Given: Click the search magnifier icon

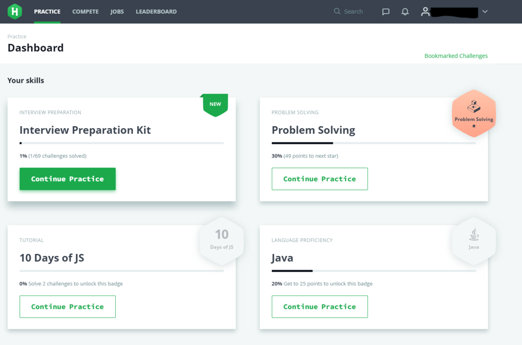Looking at the screenshot, I should (x=337, y=11).
